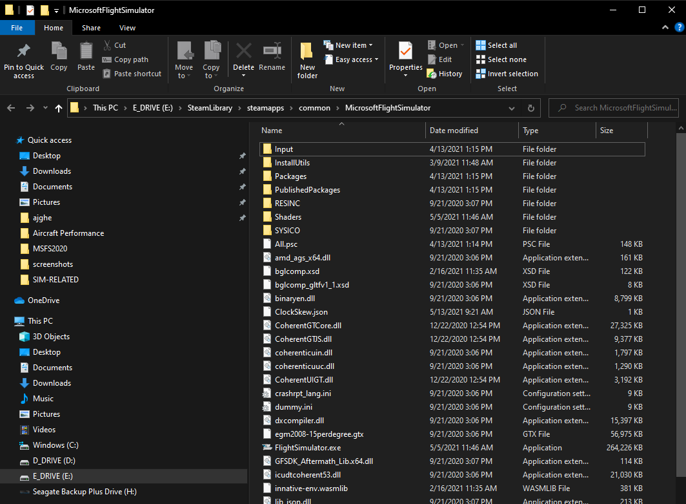The height and width of the screenshot is (504, 686).
Task: Click the Delete X icon
Action: [x=244, y=51]
